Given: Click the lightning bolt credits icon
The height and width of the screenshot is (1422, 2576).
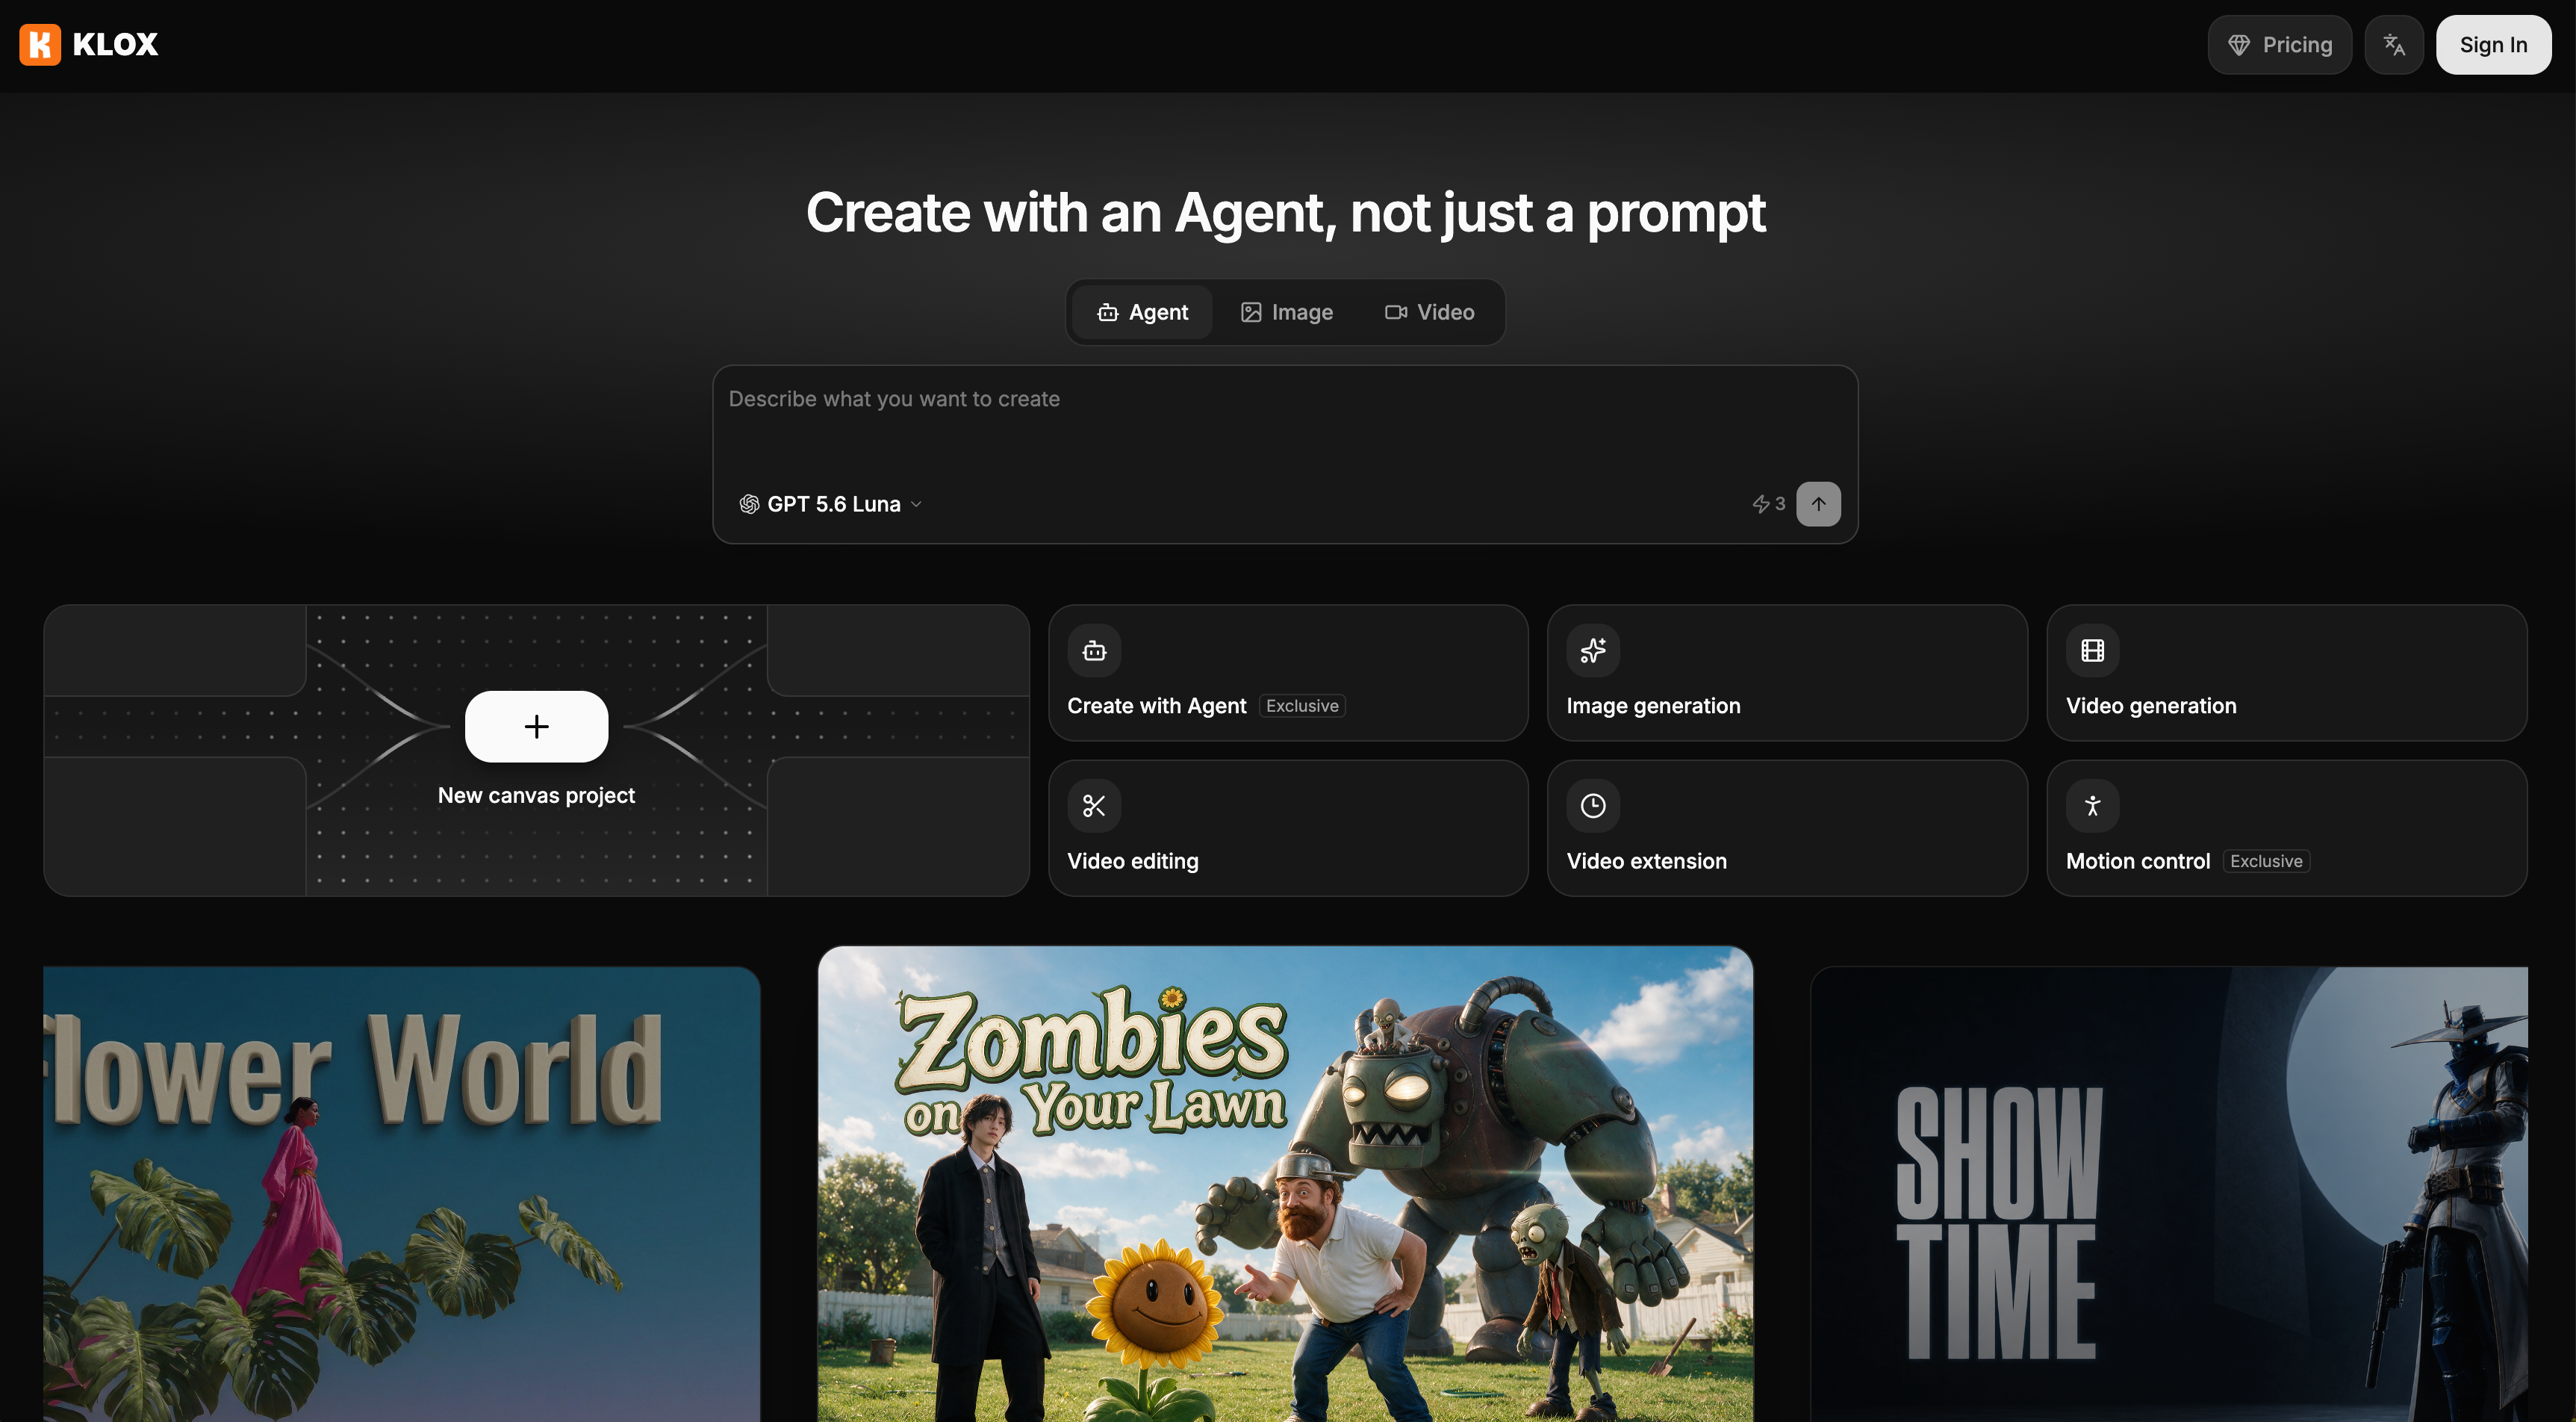Looking at the screenshot, I should tap(1761, 504).
